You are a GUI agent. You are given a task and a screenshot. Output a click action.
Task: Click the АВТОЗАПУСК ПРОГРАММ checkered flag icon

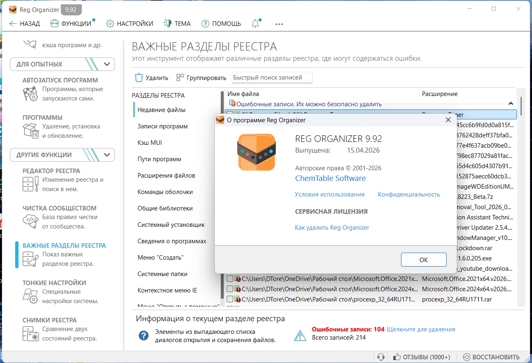coord(30,94)
